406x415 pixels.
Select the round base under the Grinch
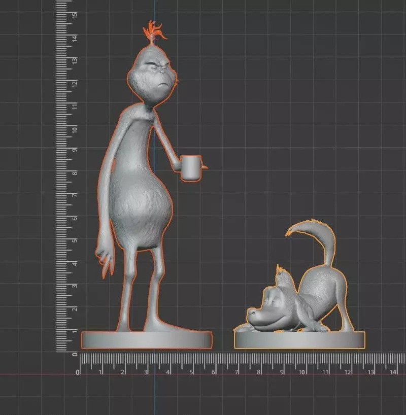[147, 340]
